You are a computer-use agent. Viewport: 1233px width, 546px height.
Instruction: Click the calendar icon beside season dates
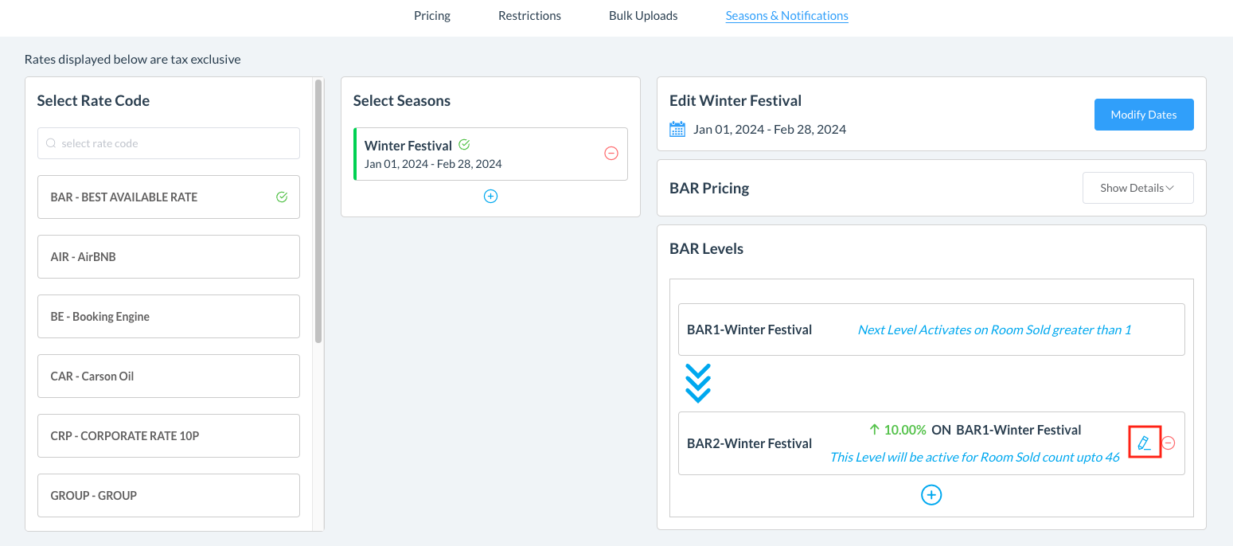[x=677, y=129]
